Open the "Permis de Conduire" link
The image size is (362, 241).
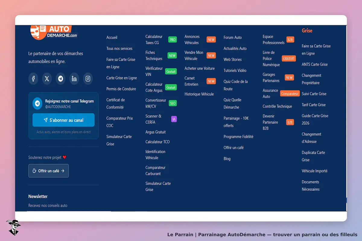click(x=121, y=89)
